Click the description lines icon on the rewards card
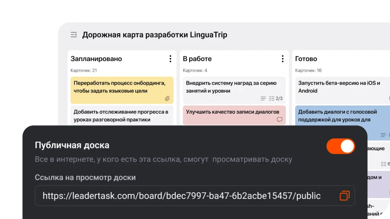The width and height of the screenshot is (390, 219). [263, 99]
